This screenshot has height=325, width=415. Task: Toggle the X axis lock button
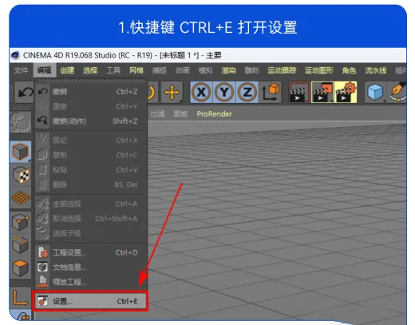[201, 93]
